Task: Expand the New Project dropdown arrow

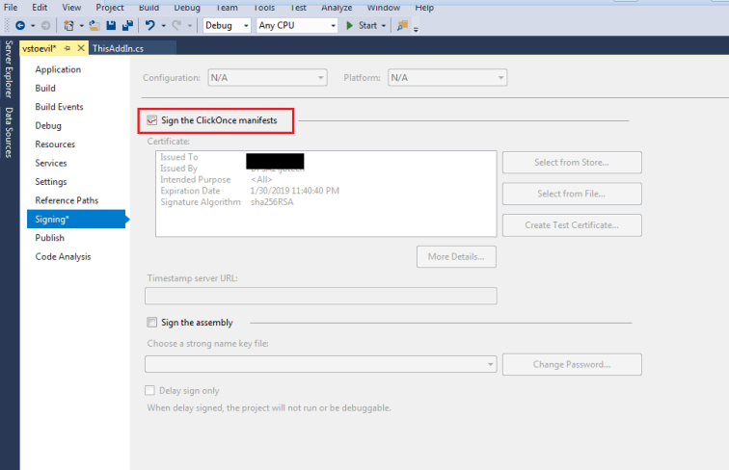Action: coord(81,26)
